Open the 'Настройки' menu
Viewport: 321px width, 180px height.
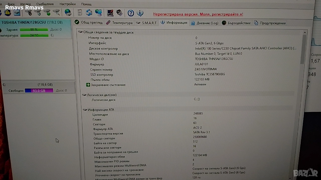67,4
